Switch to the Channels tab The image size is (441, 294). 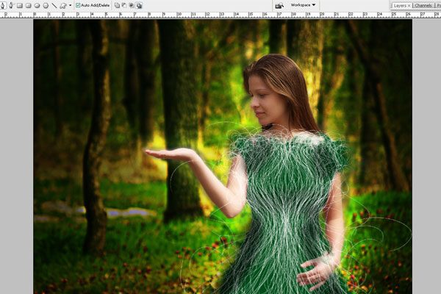[423, 5]
